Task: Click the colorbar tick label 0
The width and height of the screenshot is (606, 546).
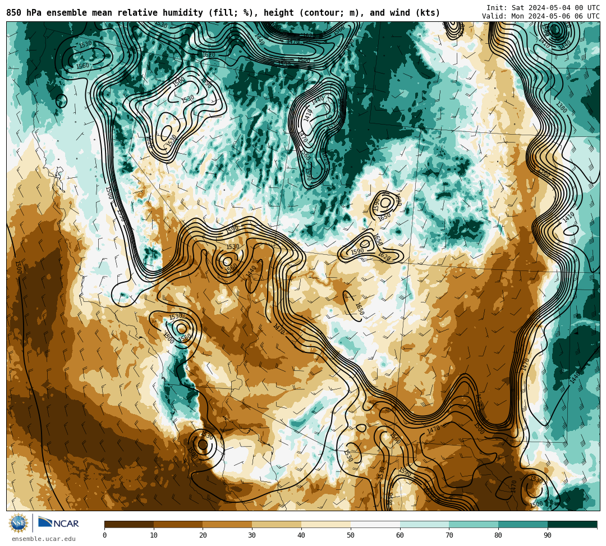Action: tap(105, 535)
